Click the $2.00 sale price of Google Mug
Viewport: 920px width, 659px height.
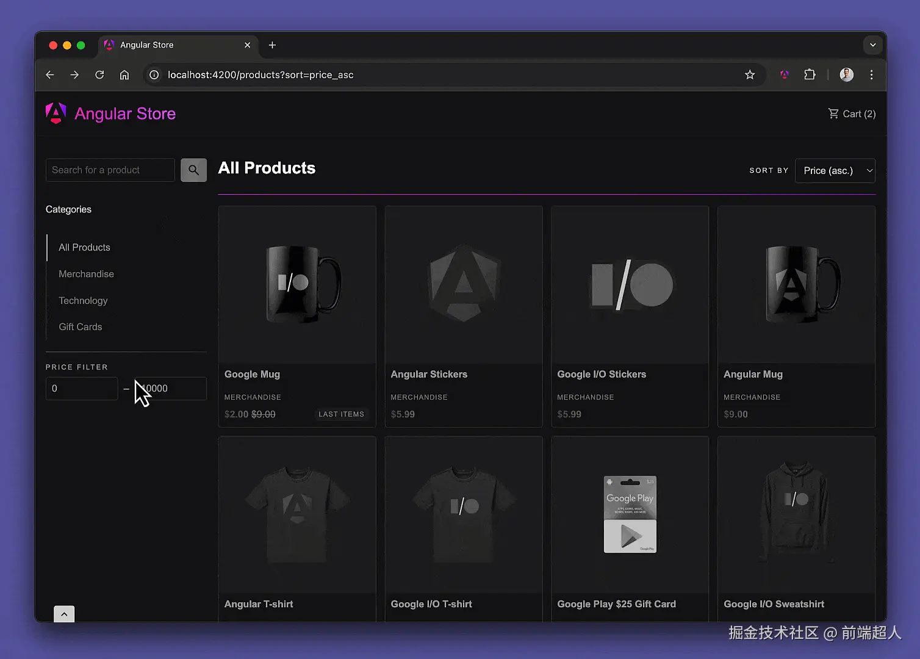click(237, 414)
